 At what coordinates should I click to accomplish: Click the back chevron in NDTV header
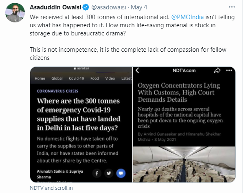click(137, 70)
